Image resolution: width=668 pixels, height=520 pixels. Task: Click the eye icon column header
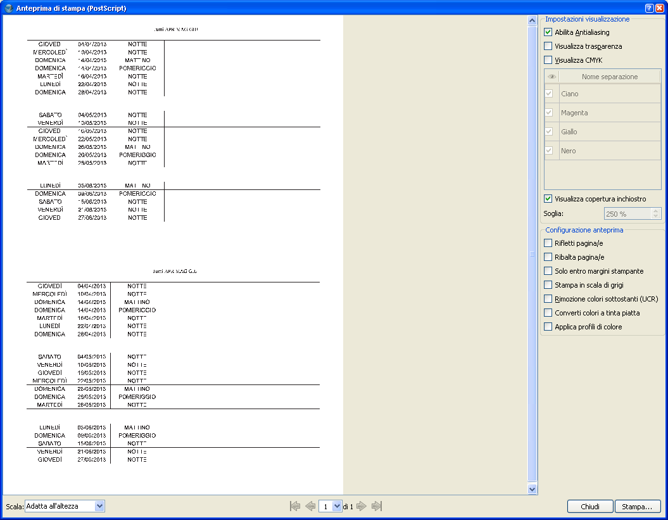[x=551, y=77]
